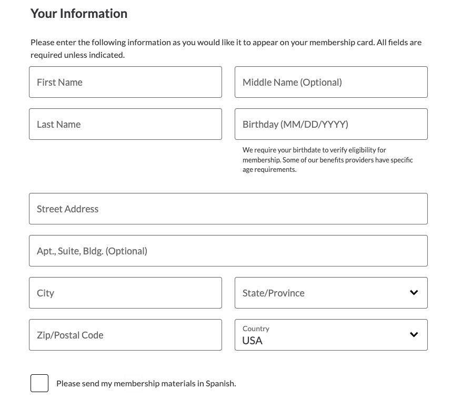Click the Apt., Suite, Bldg. (Optional) field
The width and height of the screenshot is (472, 400).
pyautogui.click(x=228, y=251)
